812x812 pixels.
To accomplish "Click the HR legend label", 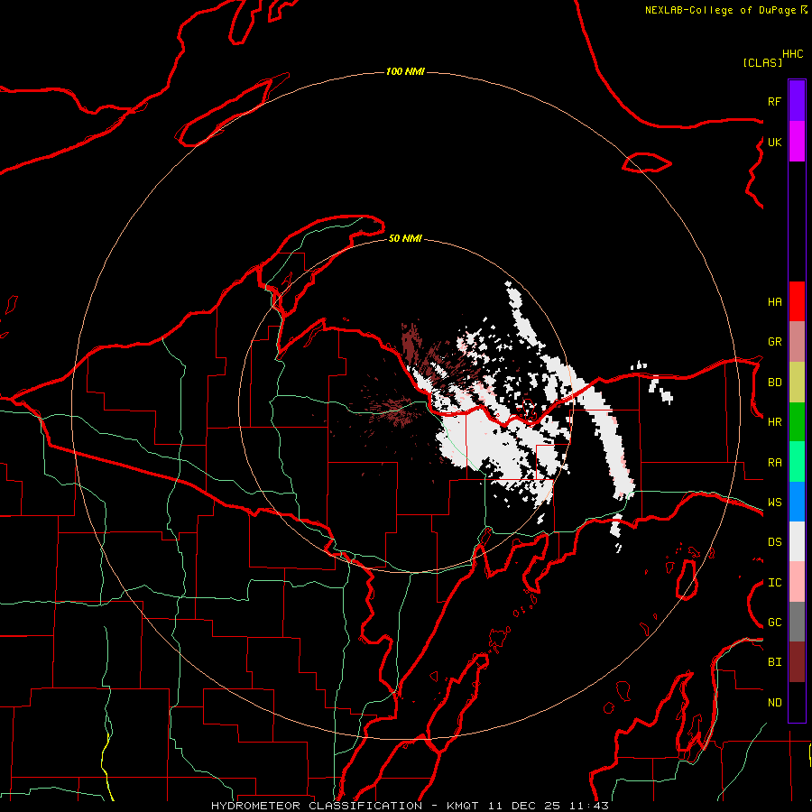I will 774,422.
